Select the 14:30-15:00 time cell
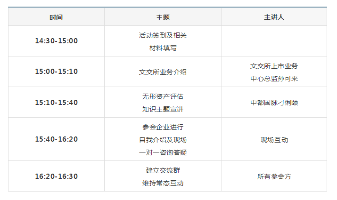 pos(56,41)
